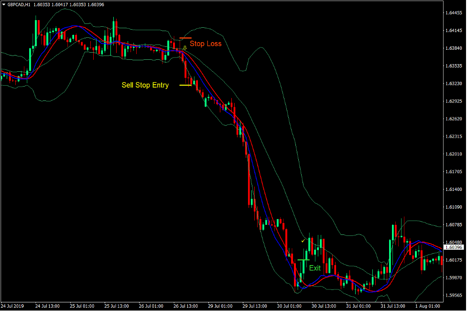Select the 24 Jul 2019 date label

(x=12, y=306)
